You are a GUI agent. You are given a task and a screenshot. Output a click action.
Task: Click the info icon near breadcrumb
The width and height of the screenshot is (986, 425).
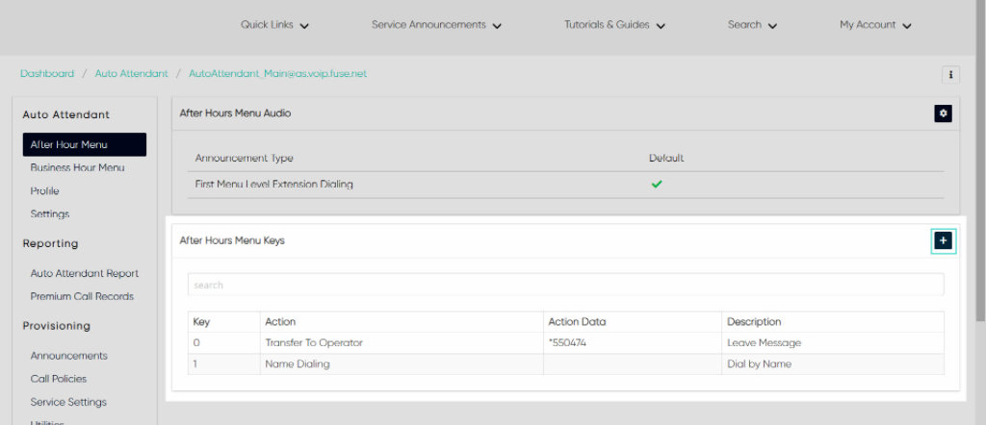(950, 75)
